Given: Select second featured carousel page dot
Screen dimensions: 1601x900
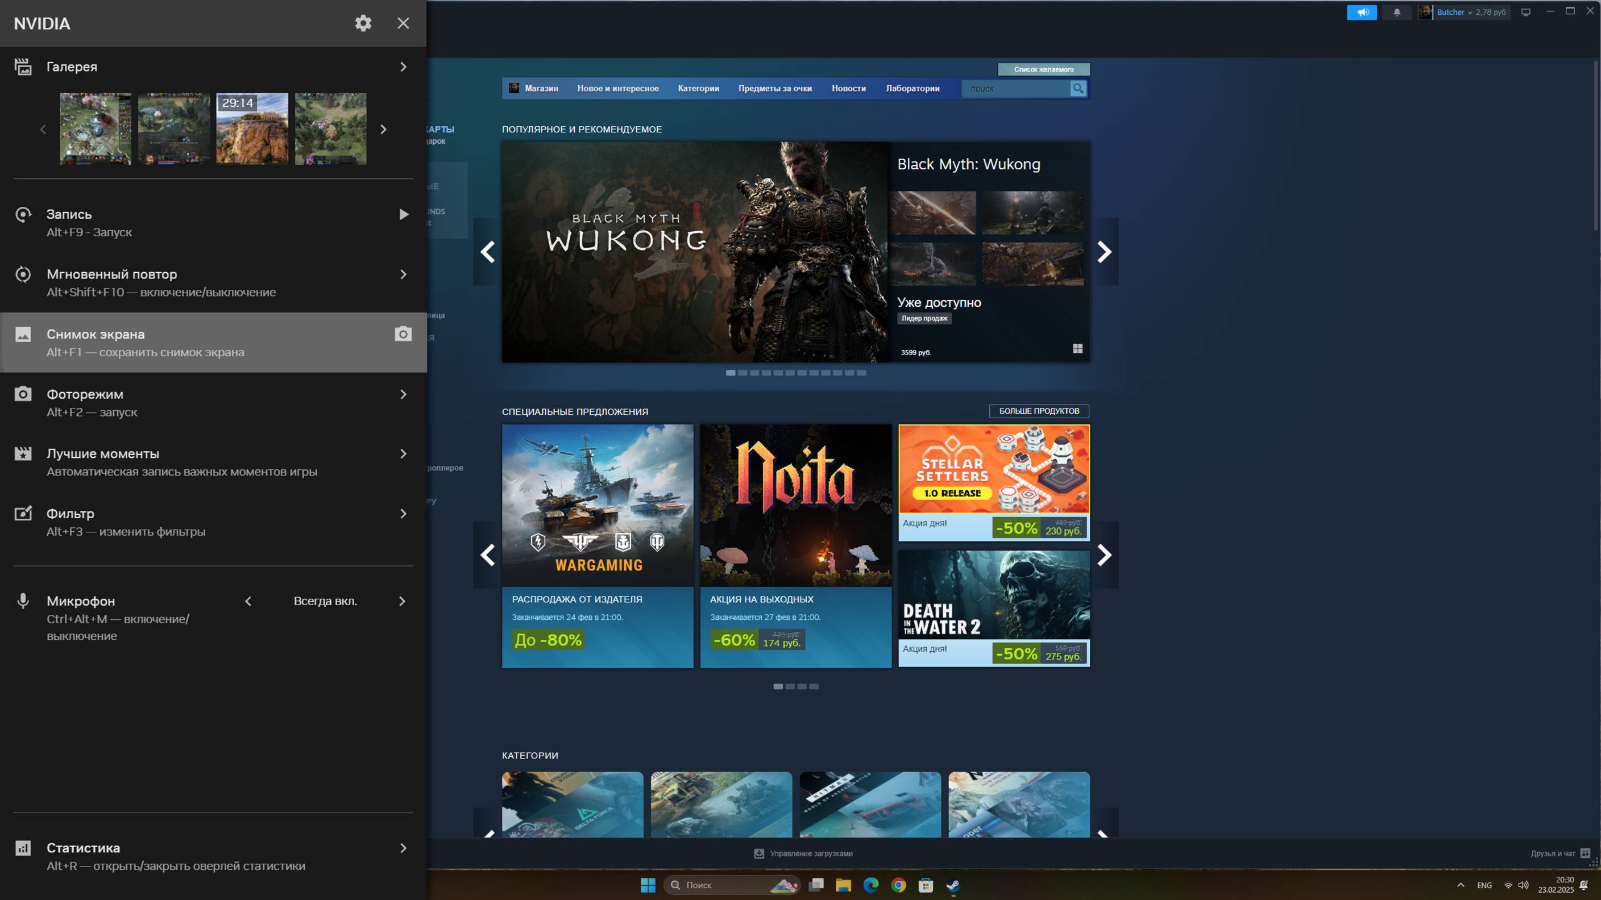Looking at the screenshot, I should coord(742,373).
